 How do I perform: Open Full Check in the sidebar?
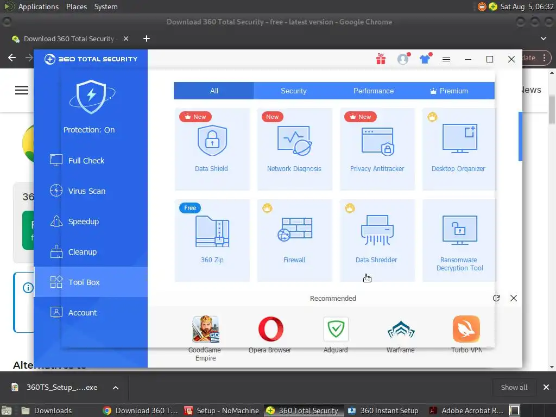tap(91, 161)
